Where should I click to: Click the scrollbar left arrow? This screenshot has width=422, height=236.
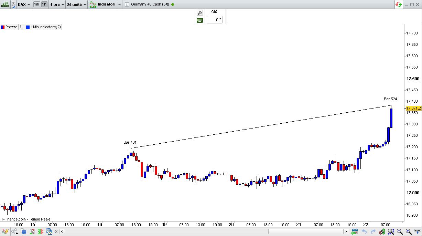(62, 232)
